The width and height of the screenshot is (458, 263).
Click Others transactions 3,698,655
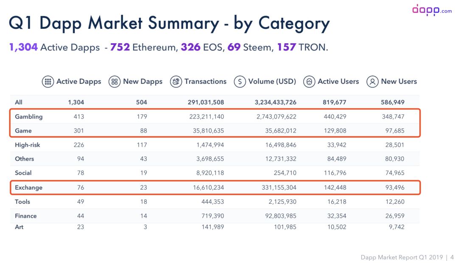tap(210, 159)
